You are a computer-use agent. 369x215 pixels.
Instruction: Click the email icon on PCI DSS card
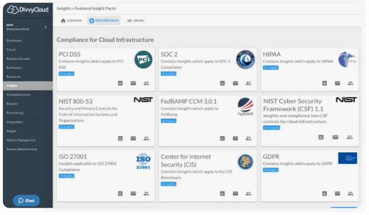coord(133,83)
